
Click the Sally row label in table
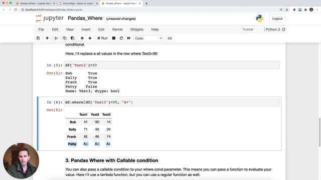[x=72, y=129]
